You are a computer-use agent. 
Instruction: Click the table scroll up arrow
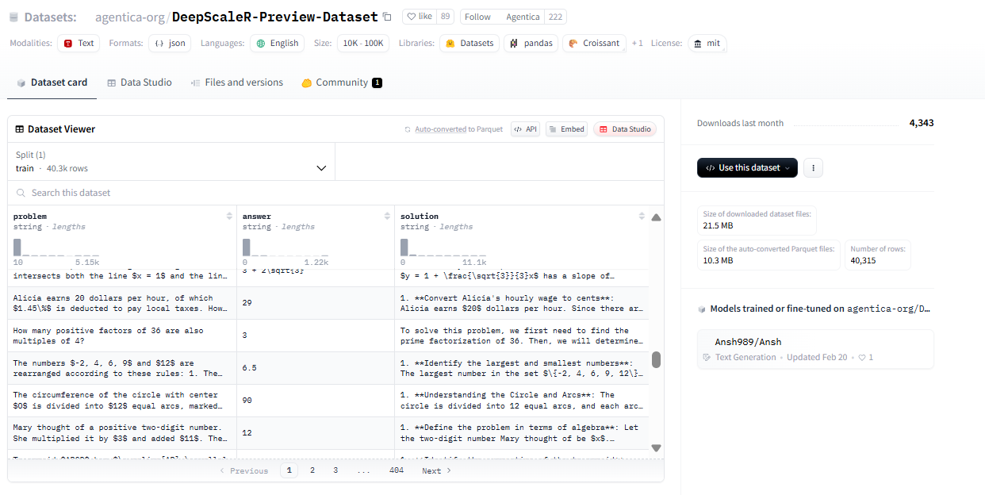point(656,217)
